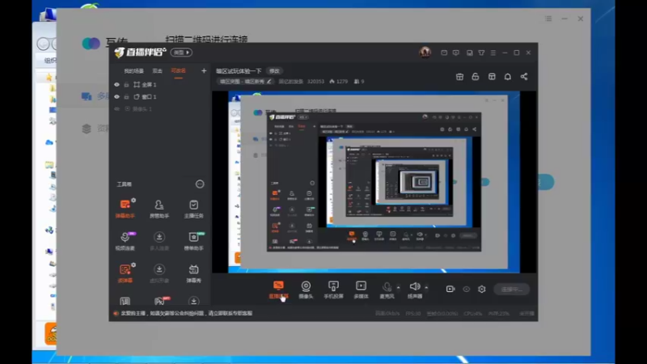Open toolbox more options circle button
The width and height of the screenshot is (647, 364).
(200, 184)
